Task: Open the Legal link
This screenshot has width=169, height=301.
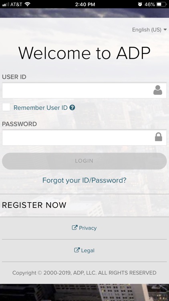Action: (84, 250)
